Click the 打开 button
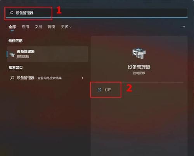This screenshot has height=156, width=194. coord(106,90)
